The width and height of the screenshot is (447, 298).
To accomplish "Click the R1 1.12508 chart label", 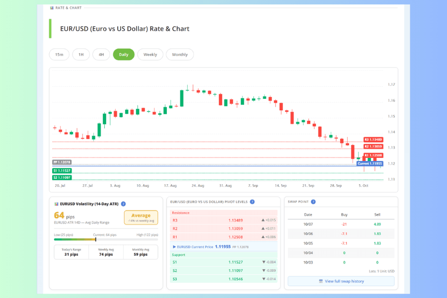I will [373, 155].
